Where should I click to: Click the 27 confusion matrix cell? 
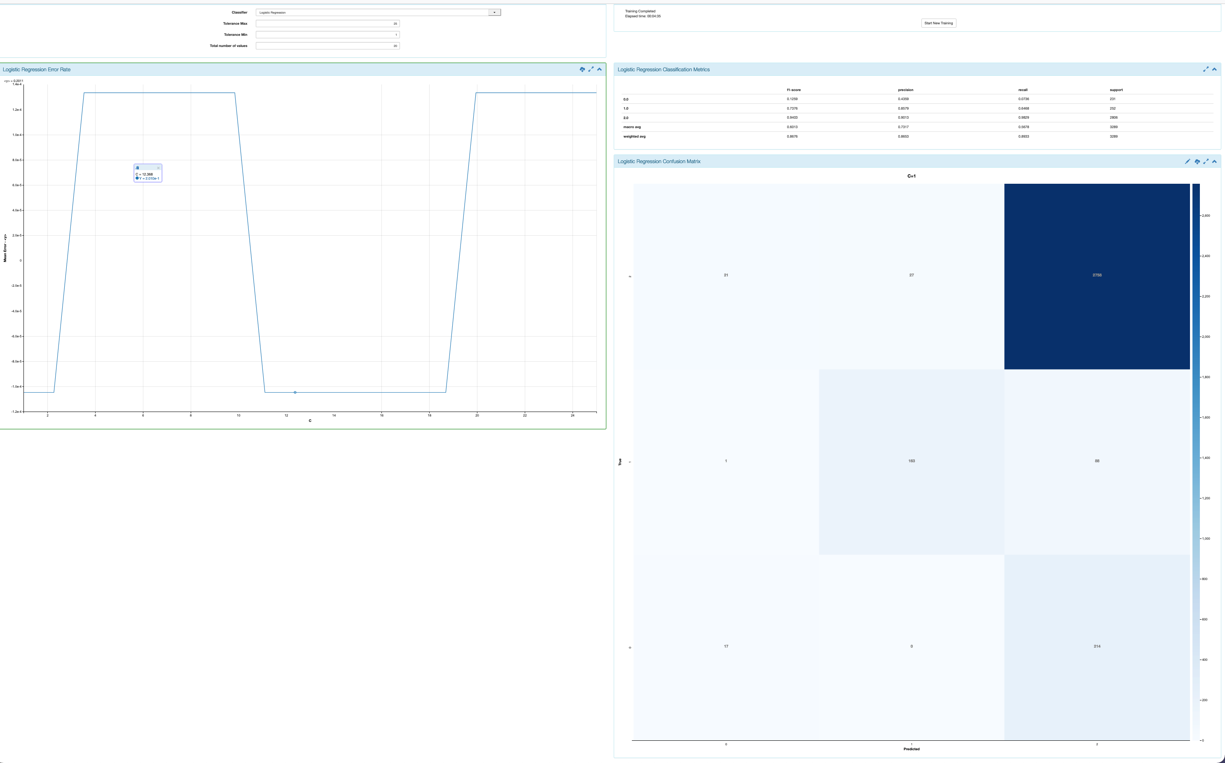(x=912, y=276)
